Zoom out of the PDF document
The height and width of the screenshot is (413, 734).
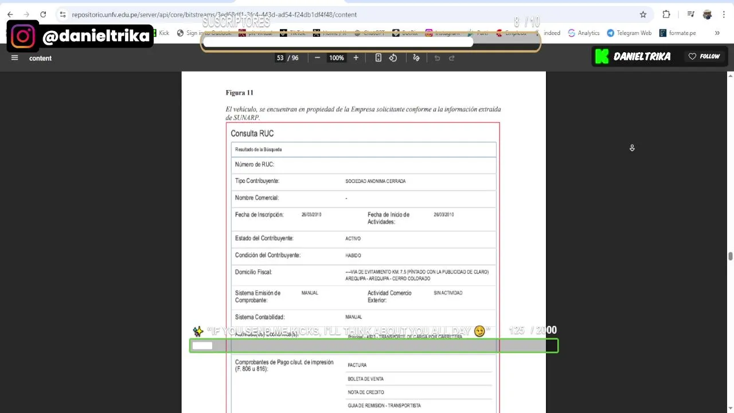click(x=317, y=58)
